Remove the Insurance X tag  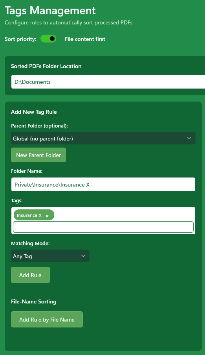(47, 216)
